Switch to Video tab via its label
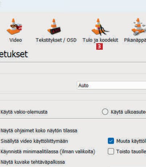Image resolution: width=146 pixels, height=167 pixels. click(16, 40)
